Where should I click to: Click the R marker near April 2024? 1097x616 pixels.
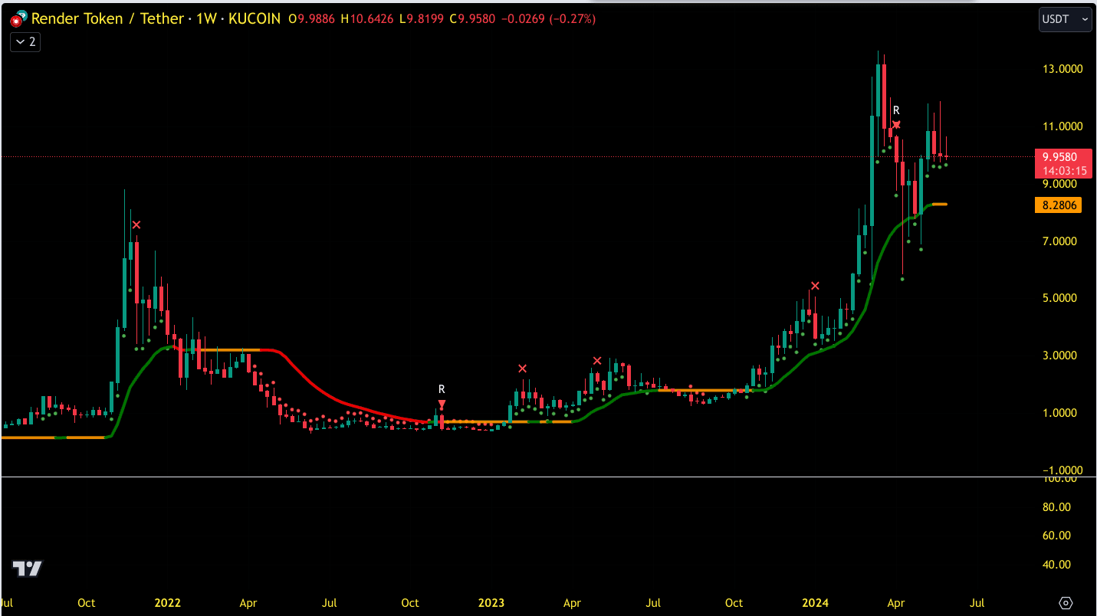click(x=895, y=110)
